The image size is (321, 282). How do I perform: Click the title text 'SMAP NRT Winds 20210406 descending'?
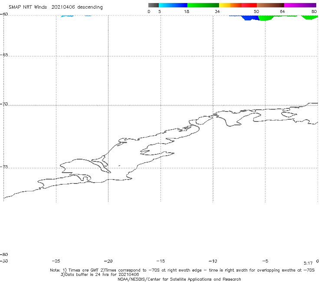[56, 7]
